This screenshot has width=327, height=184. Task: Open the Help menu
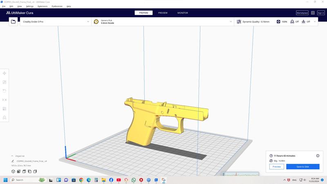coord(69,6)
